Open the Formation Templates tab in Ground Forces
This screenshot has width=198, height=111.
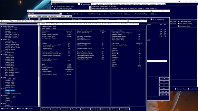click(x=42, y=16)
